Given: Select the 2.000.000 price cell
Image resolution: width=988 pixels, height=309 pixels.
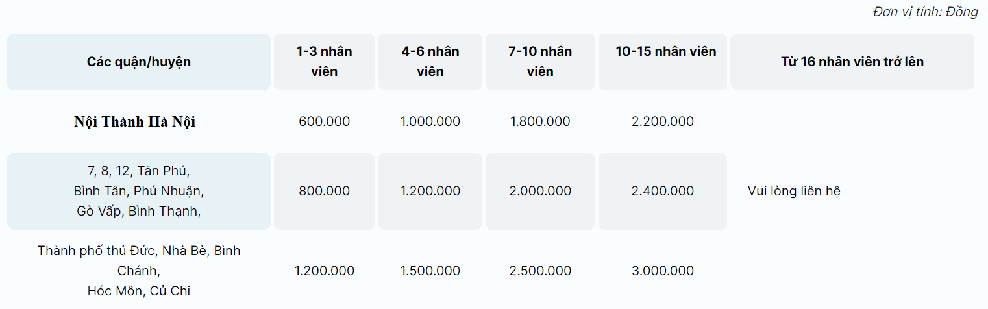Looking at the screenshot, I should pyautogui.click(x=540, y=192).
